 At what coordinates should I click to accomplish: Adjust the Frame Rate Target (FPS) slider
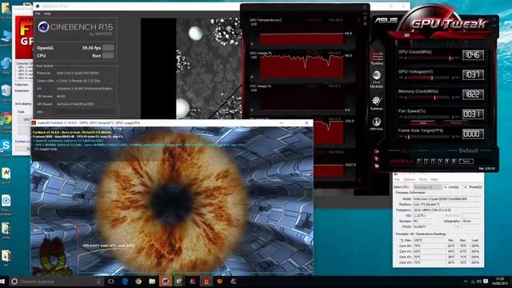(429, 137)
